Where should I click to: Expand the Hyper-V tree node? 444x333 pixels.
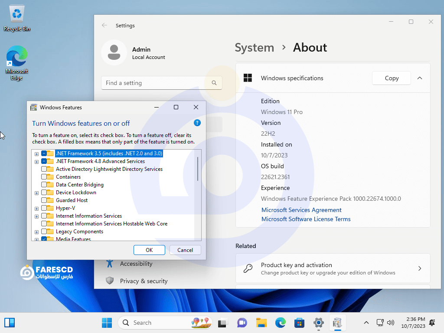(36, 209)
